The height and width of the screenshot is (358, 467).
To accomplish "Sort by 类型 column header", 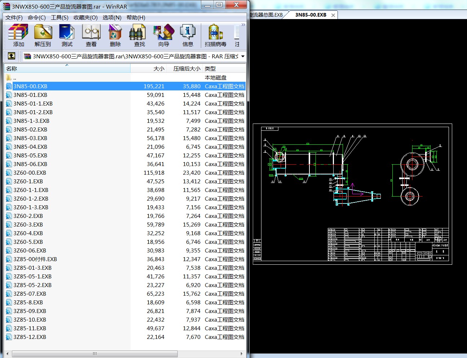I will point(224,68).
